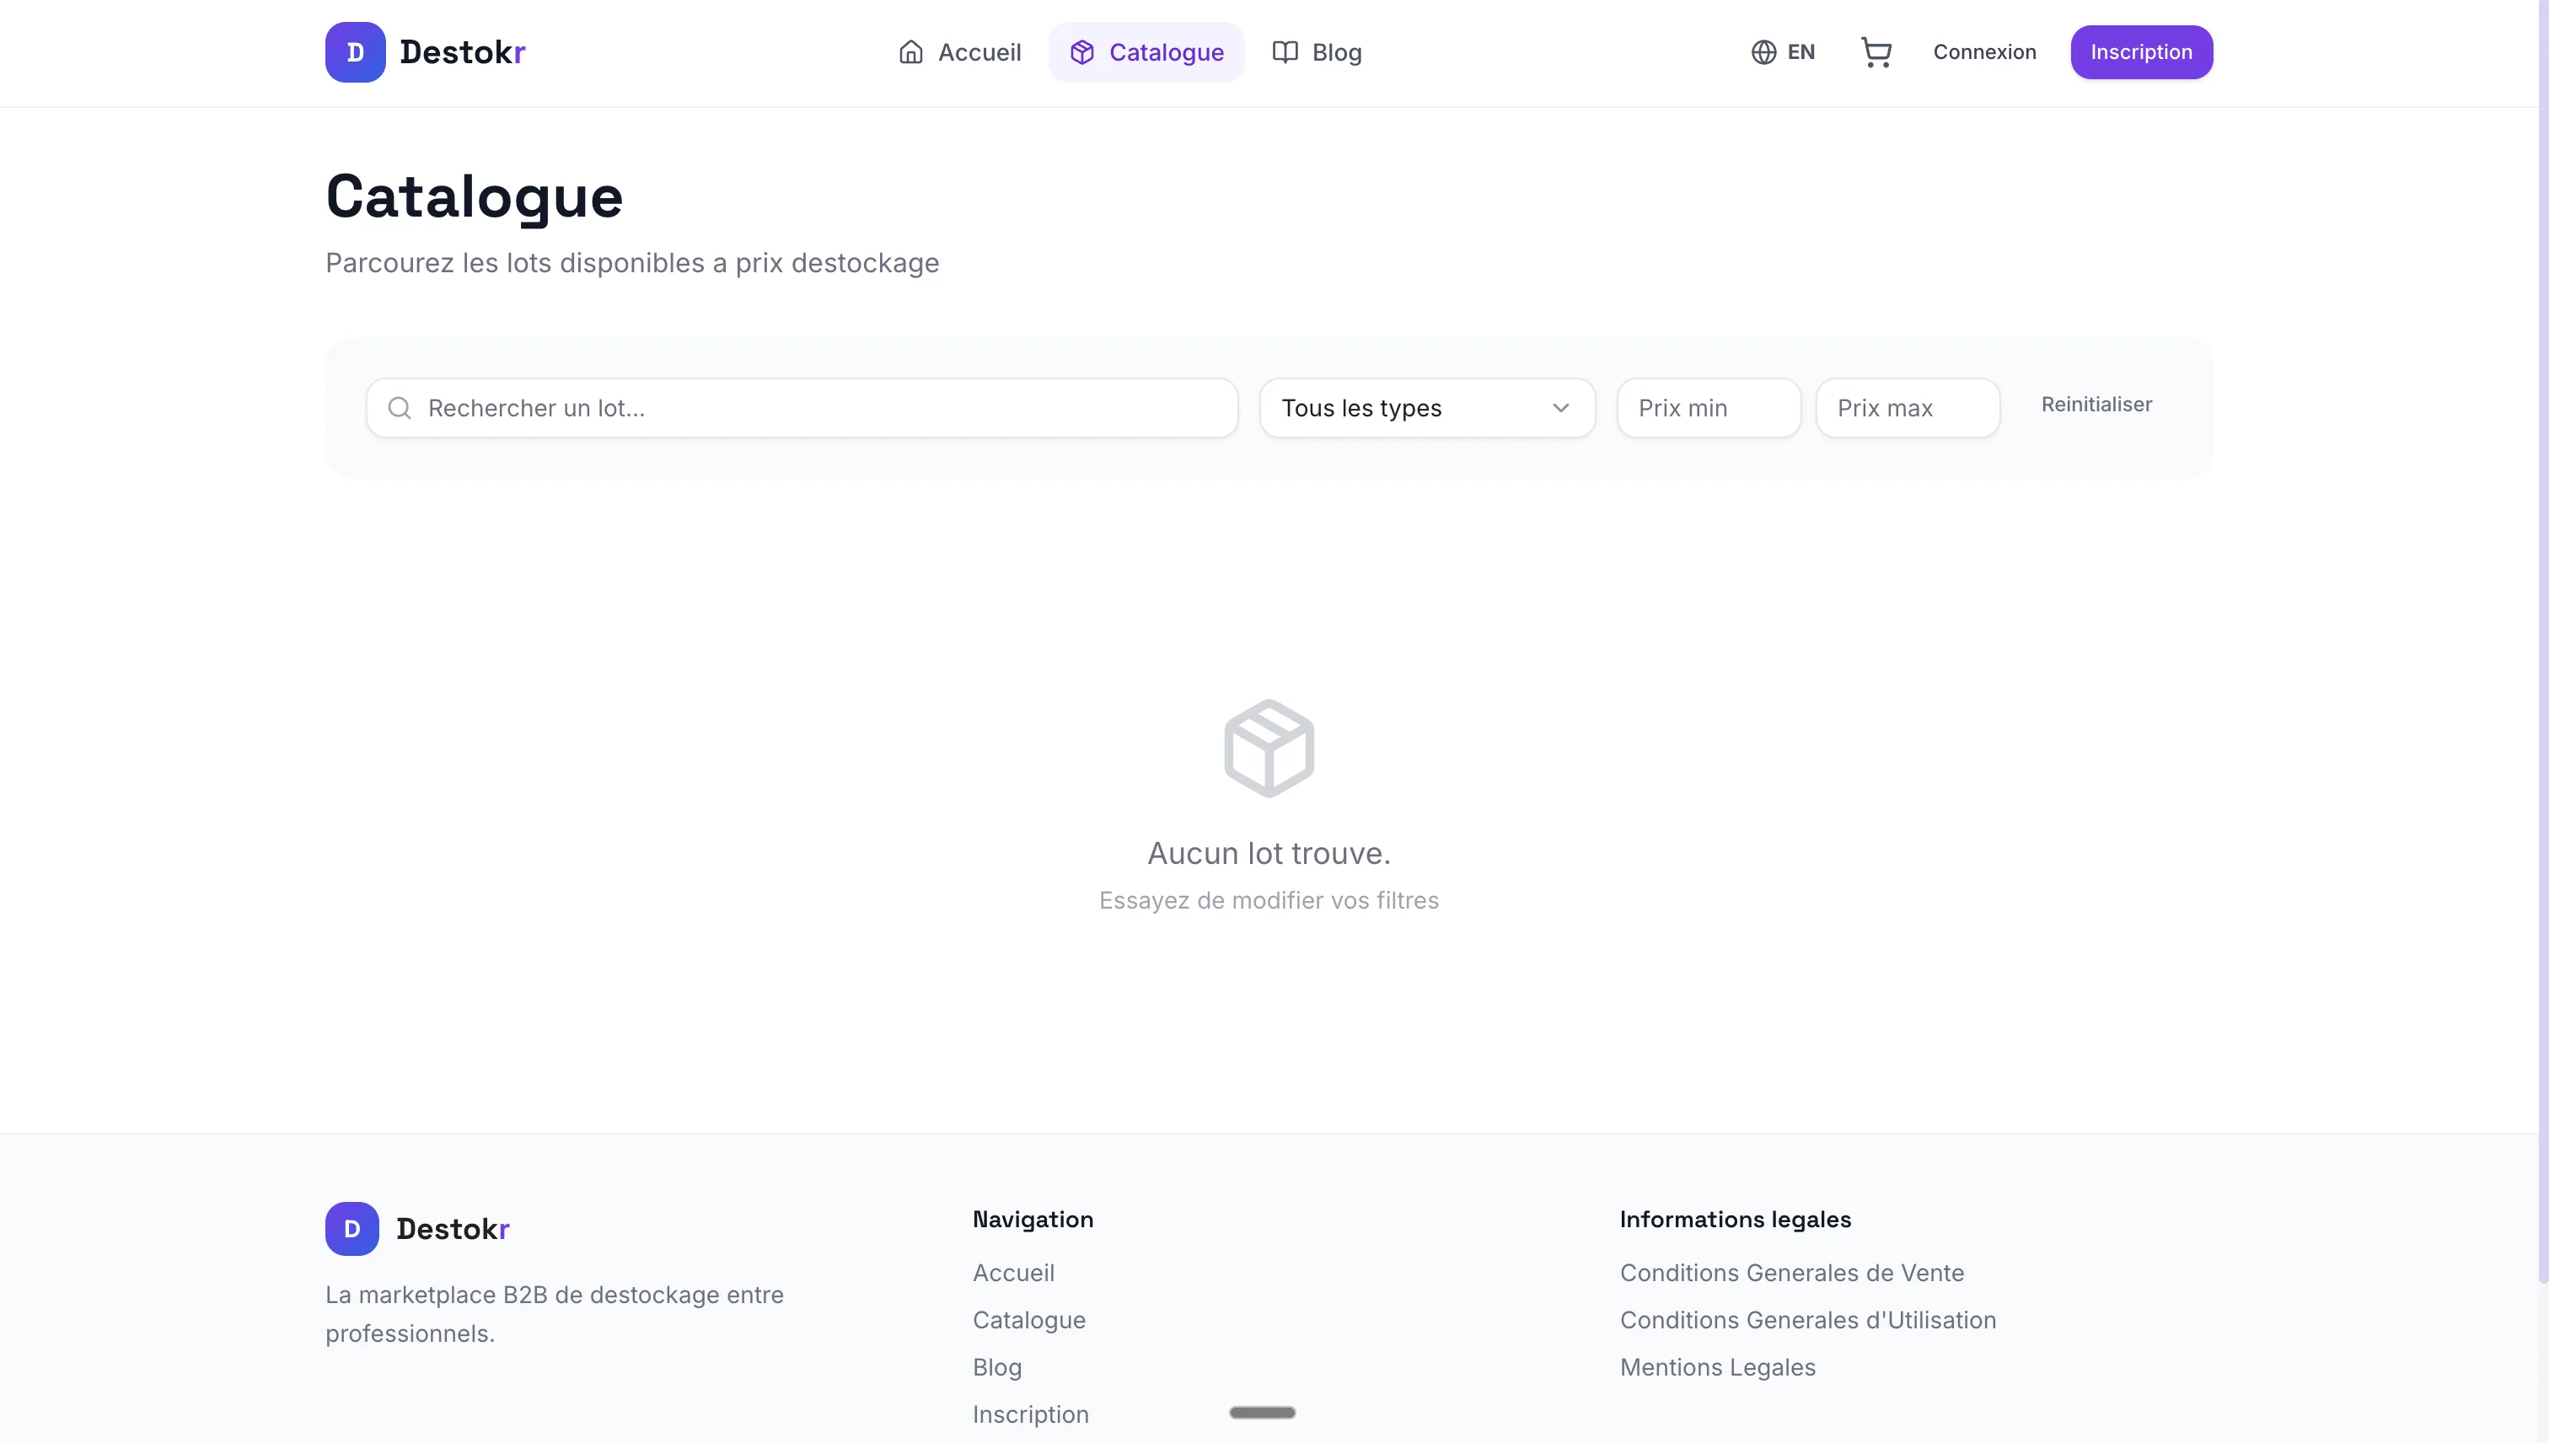Click the Destokr logo in the footer
Image resolution: width=2549 pixels, height=1443 pixels.
coord(416,1228)
